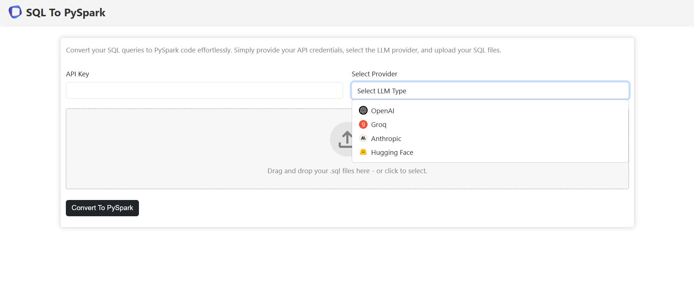Click the Select Provider label
This screenshot has height=294, width=694.
[x=374, y=74]
